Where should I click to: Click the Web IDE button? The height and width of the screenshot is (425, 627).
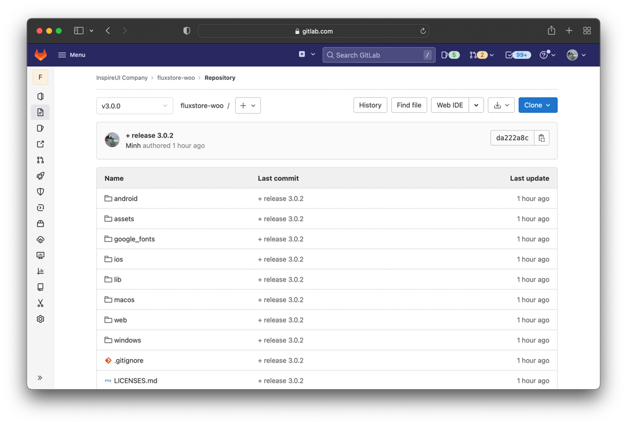pos(450,105)
